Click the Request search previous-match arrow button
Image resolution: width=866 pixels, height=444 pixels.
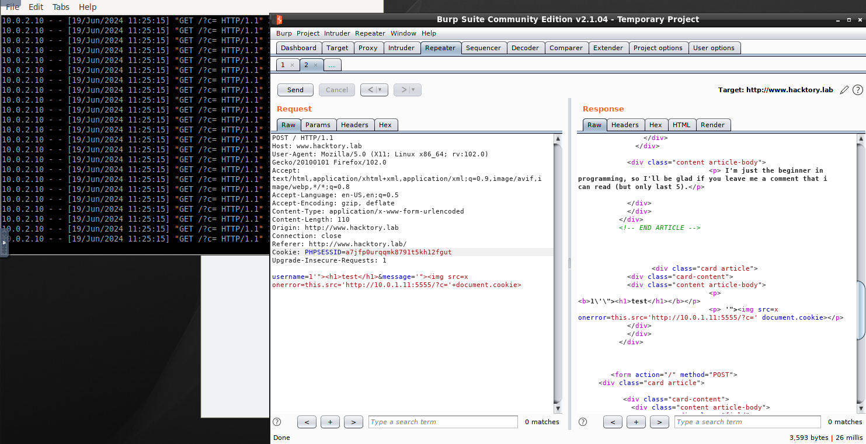tap(307, 422)
